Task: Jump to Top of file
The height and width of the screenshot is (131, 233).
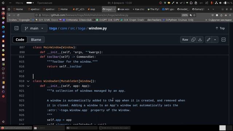Action: [220, 28]
